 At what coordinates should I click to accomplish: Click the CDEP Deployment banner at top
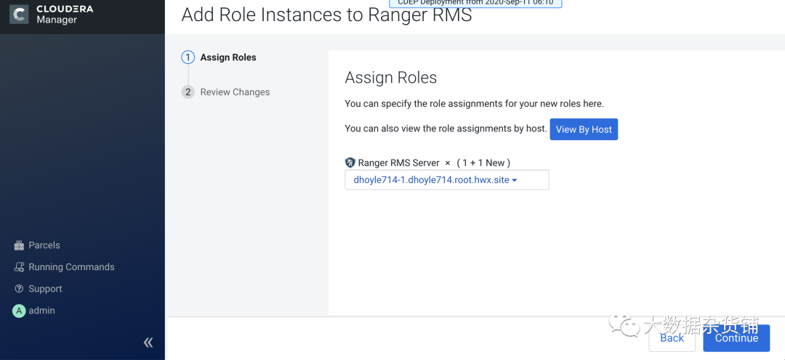475,3
